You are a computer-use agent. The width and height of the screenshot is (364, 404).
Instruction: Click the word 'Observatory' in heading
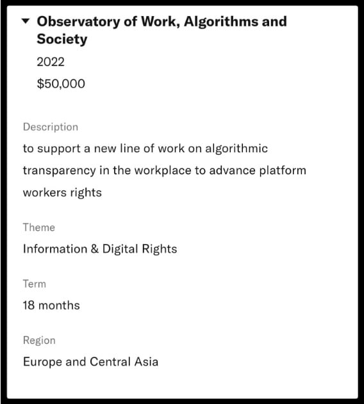click(78, 22)
